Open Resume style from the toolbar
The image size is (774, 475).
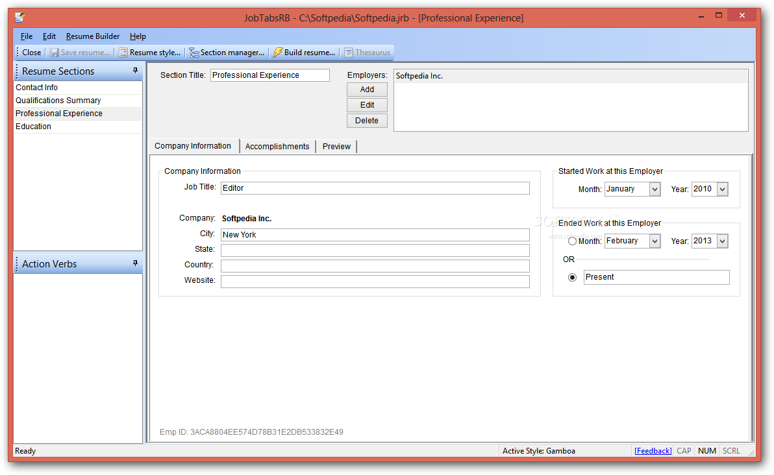(x=149, y=53)
